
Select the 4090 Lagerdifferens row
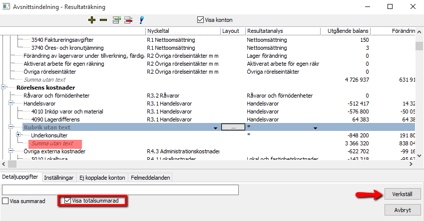(x=55, y=119)
